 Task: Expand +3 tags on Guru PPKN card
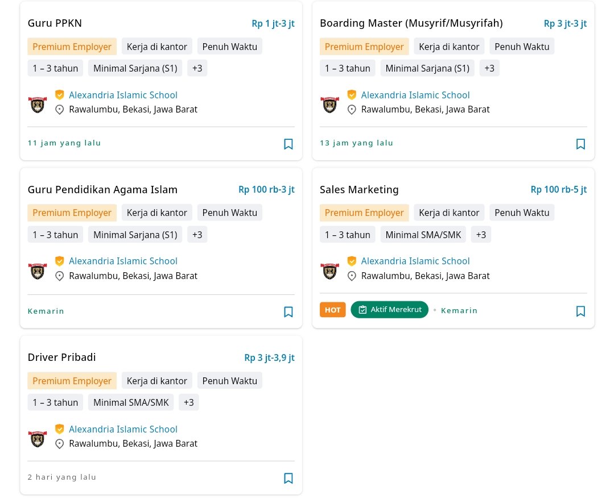(x=197, y=68)
